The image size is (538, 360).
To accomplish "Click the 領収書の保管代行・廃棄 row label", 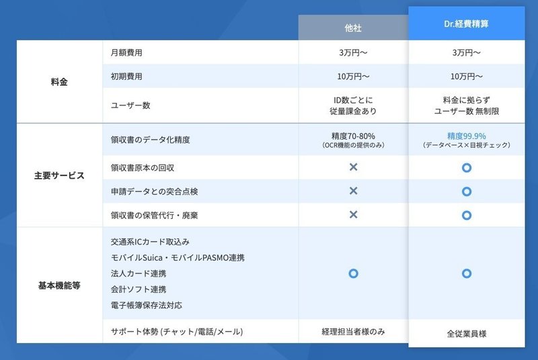I will (x=154, y=215).
